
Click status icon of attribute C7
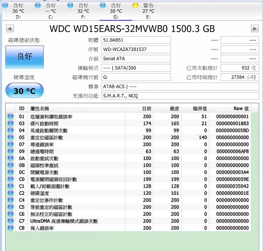(x=10, y=221)
